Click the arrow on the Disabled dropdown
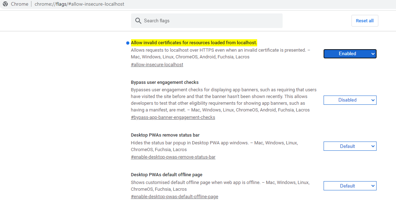Image resolution: width=396 pixels, height=207 pixels. coord(373,100)
